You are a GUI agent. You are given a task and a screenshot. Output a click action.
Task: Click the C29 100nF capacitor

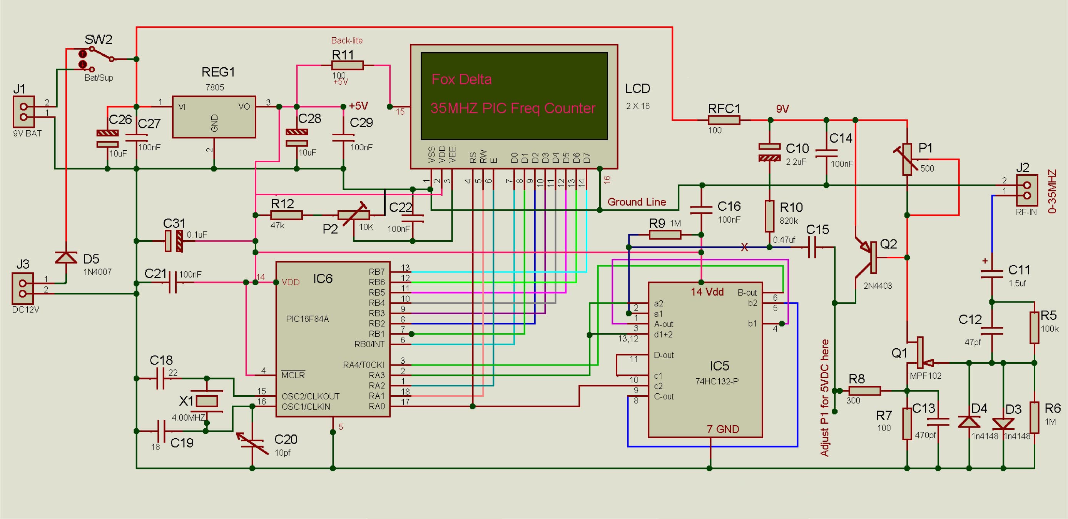click(343, 138)
